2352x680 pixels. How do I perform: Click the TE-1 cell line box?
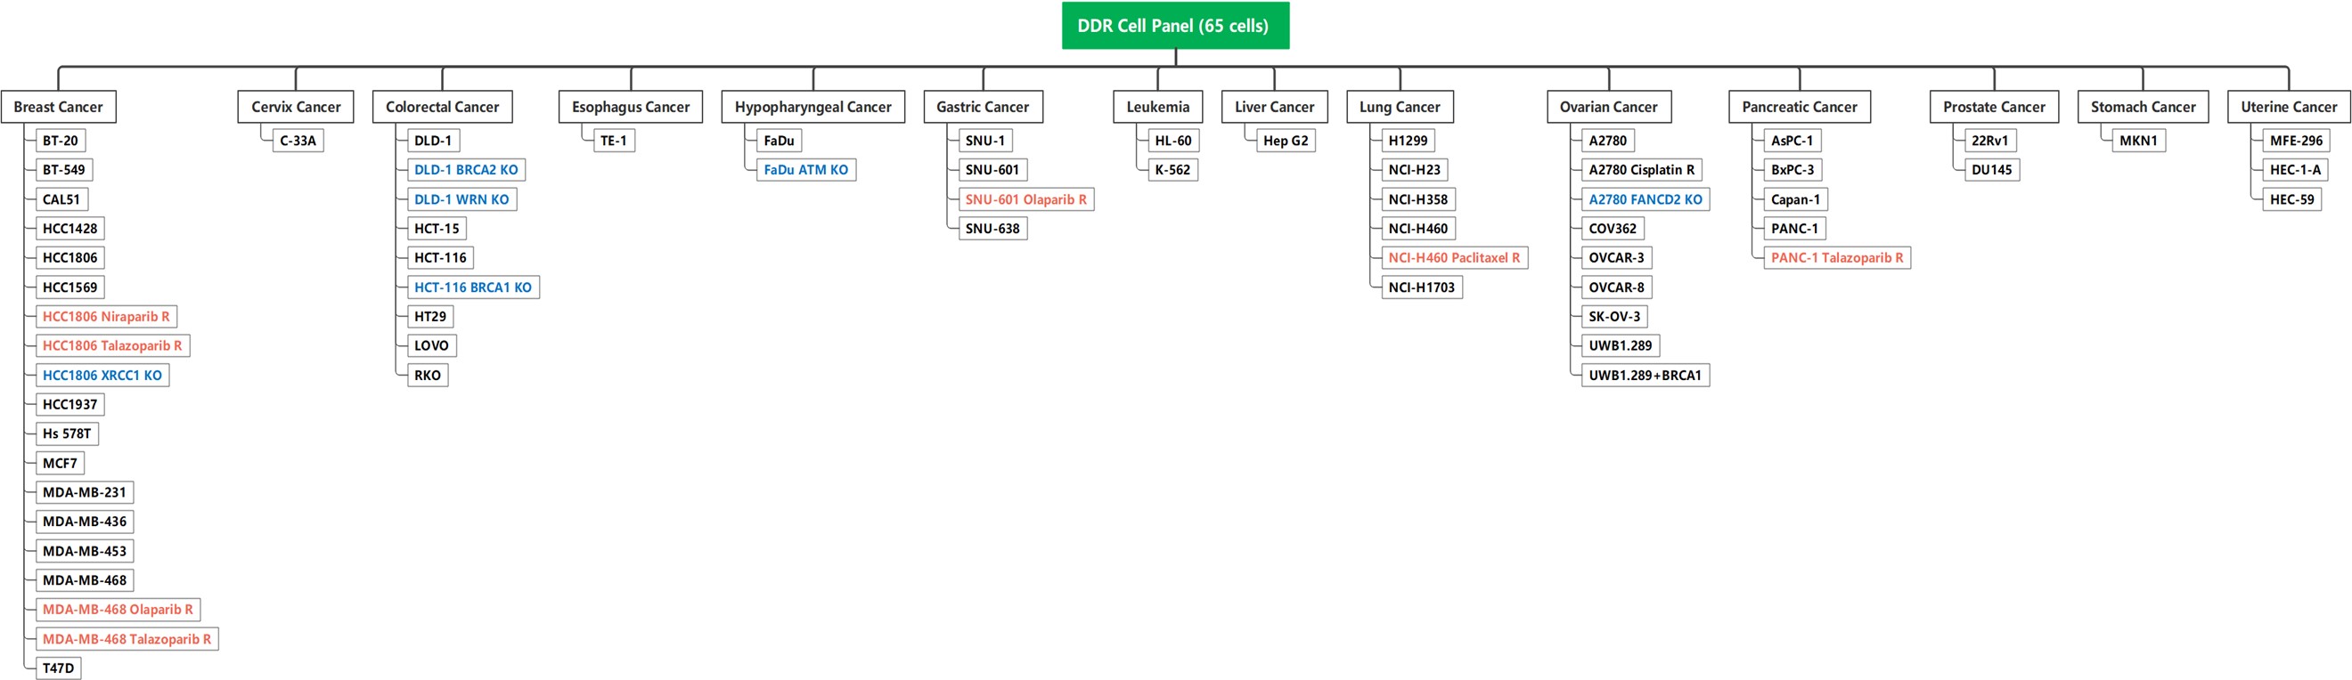click(x=614, y=141)
